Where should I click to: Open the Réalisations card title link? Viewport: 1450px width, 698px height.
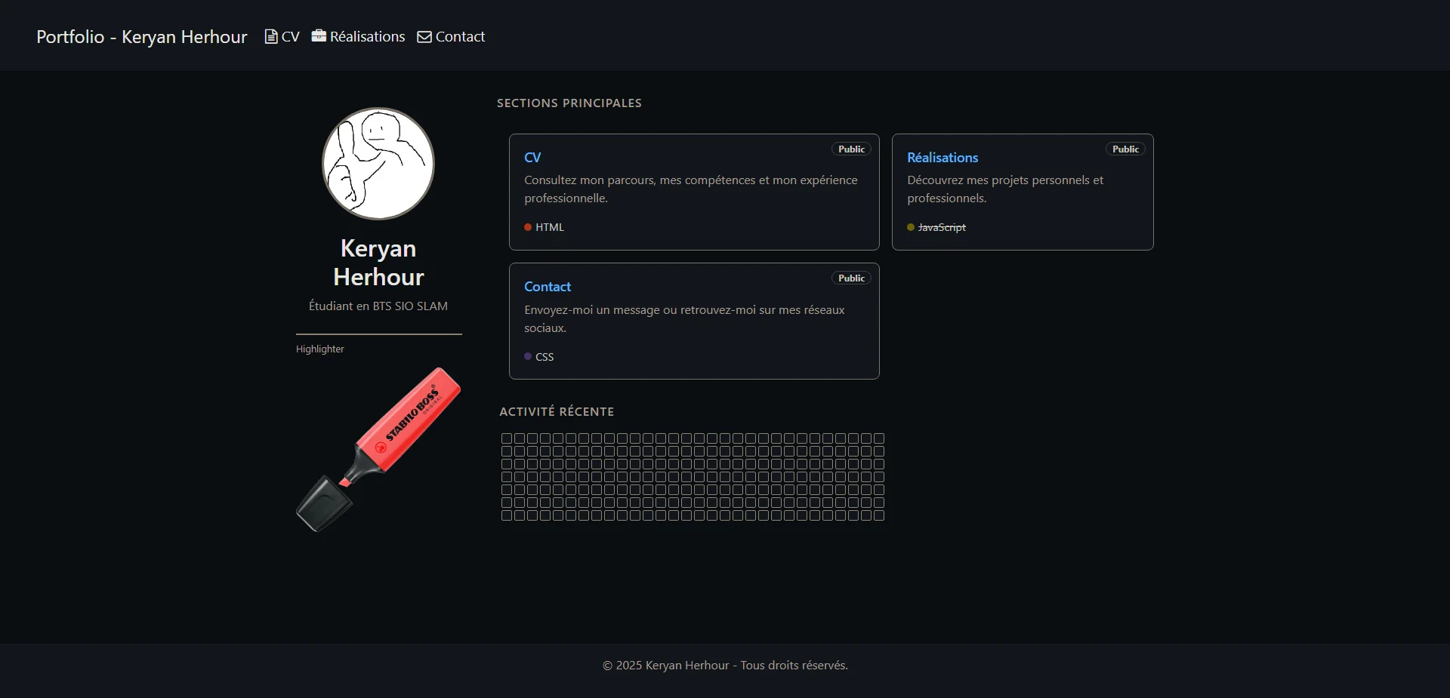click(x=942, y=158)
